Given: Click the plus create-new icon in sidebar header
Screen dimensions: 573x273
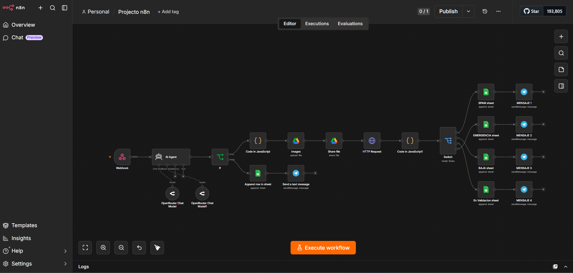Looking at the screenshot, I should pyautogui.click(x=41, y=8).
